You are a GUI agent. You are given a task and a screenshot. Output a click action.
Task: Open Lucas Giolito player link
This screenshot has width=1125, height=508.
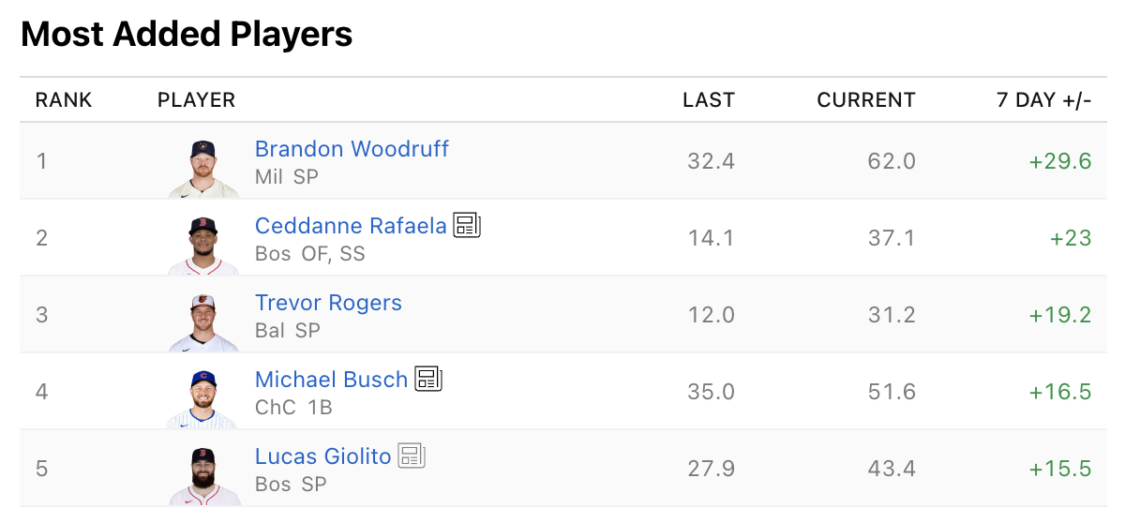322,456
